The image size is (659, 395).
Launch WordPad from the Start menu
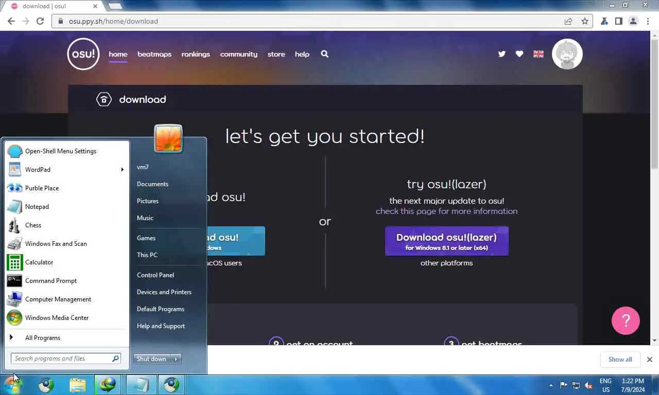[67, 170]
